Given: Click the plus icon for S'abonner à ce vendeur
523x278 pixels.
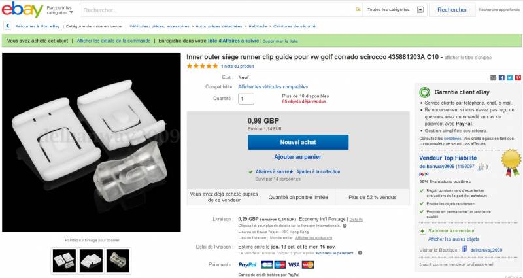Looking at the screenshot, I should coord(422,231).
